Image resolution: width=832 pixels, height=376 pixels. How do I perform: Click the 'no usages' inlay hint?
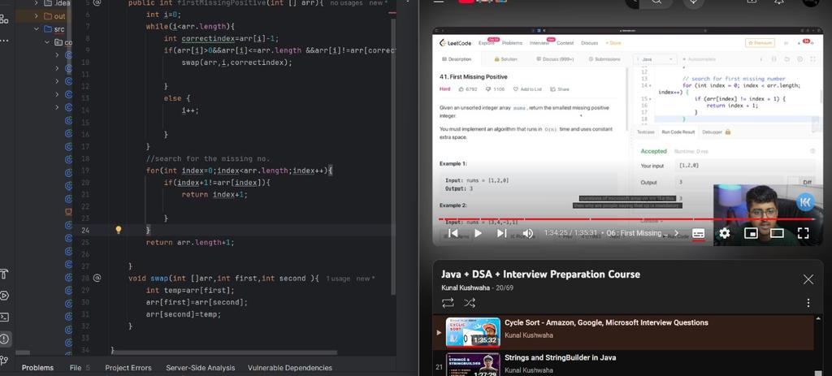[346, 3]
